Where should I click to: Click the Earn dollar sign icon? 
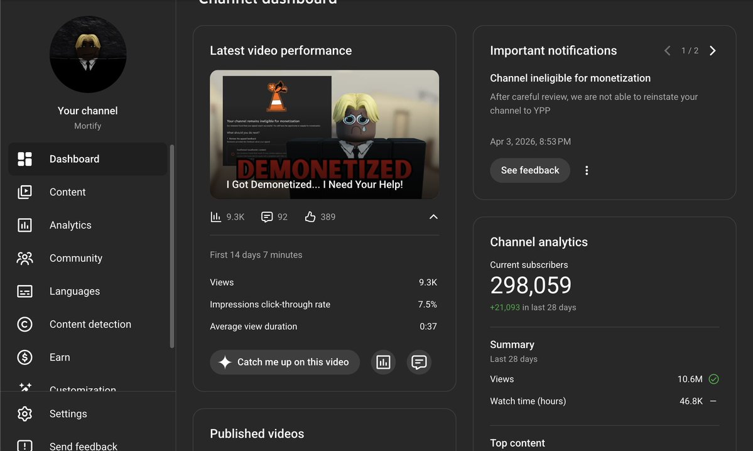point(24,357)
